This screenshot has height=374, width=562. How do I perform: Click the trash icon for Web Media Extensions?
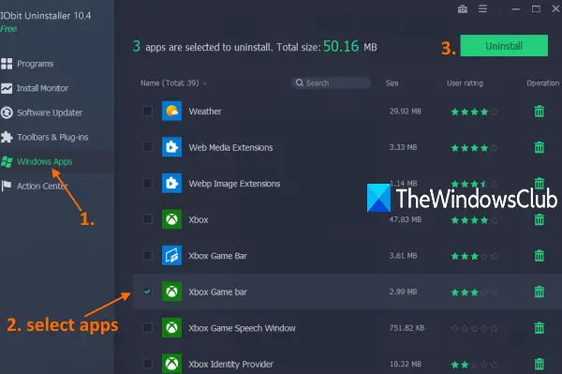coord(540,147)
